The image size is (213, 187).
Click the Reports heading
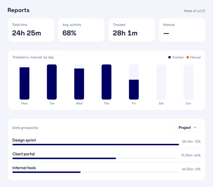pyautogui.click(x=18, y=10)
